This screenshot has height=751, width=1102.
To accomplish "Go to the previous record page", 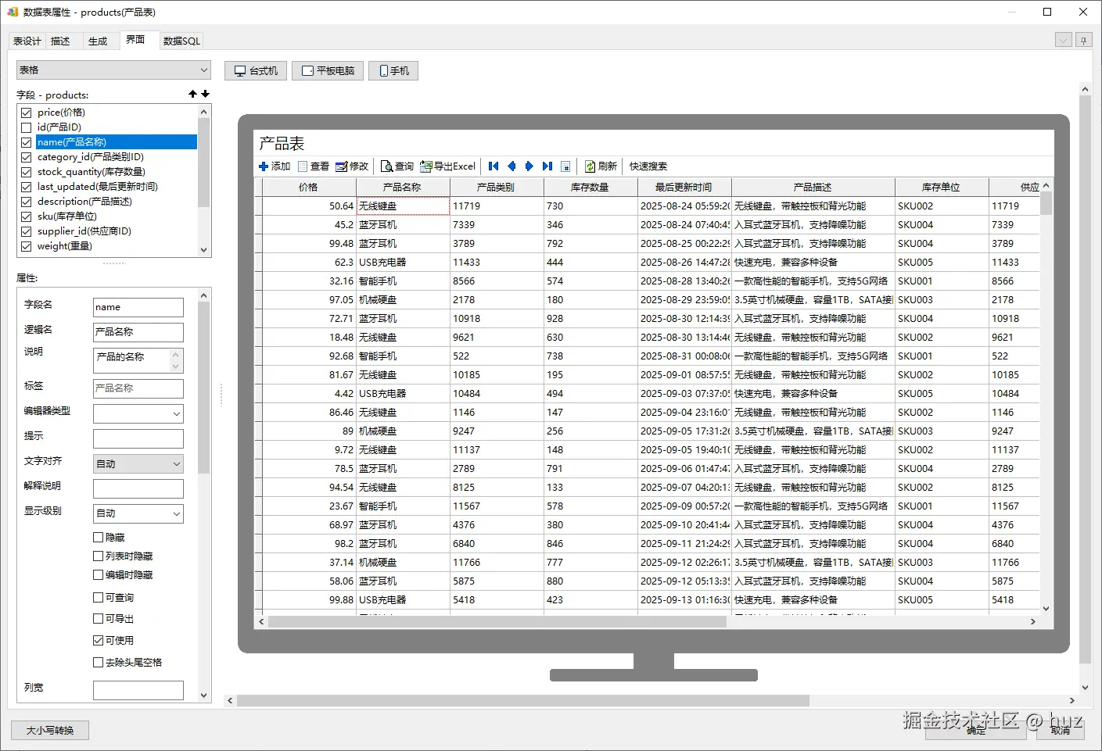I will click(x=512, y=166).
